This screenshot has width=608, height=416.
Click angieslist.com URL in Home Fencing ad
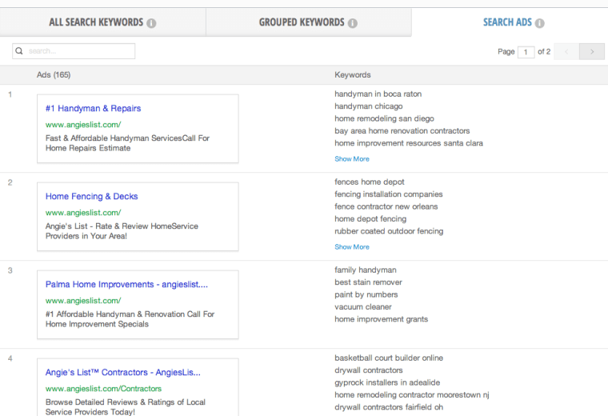[83, 213]
